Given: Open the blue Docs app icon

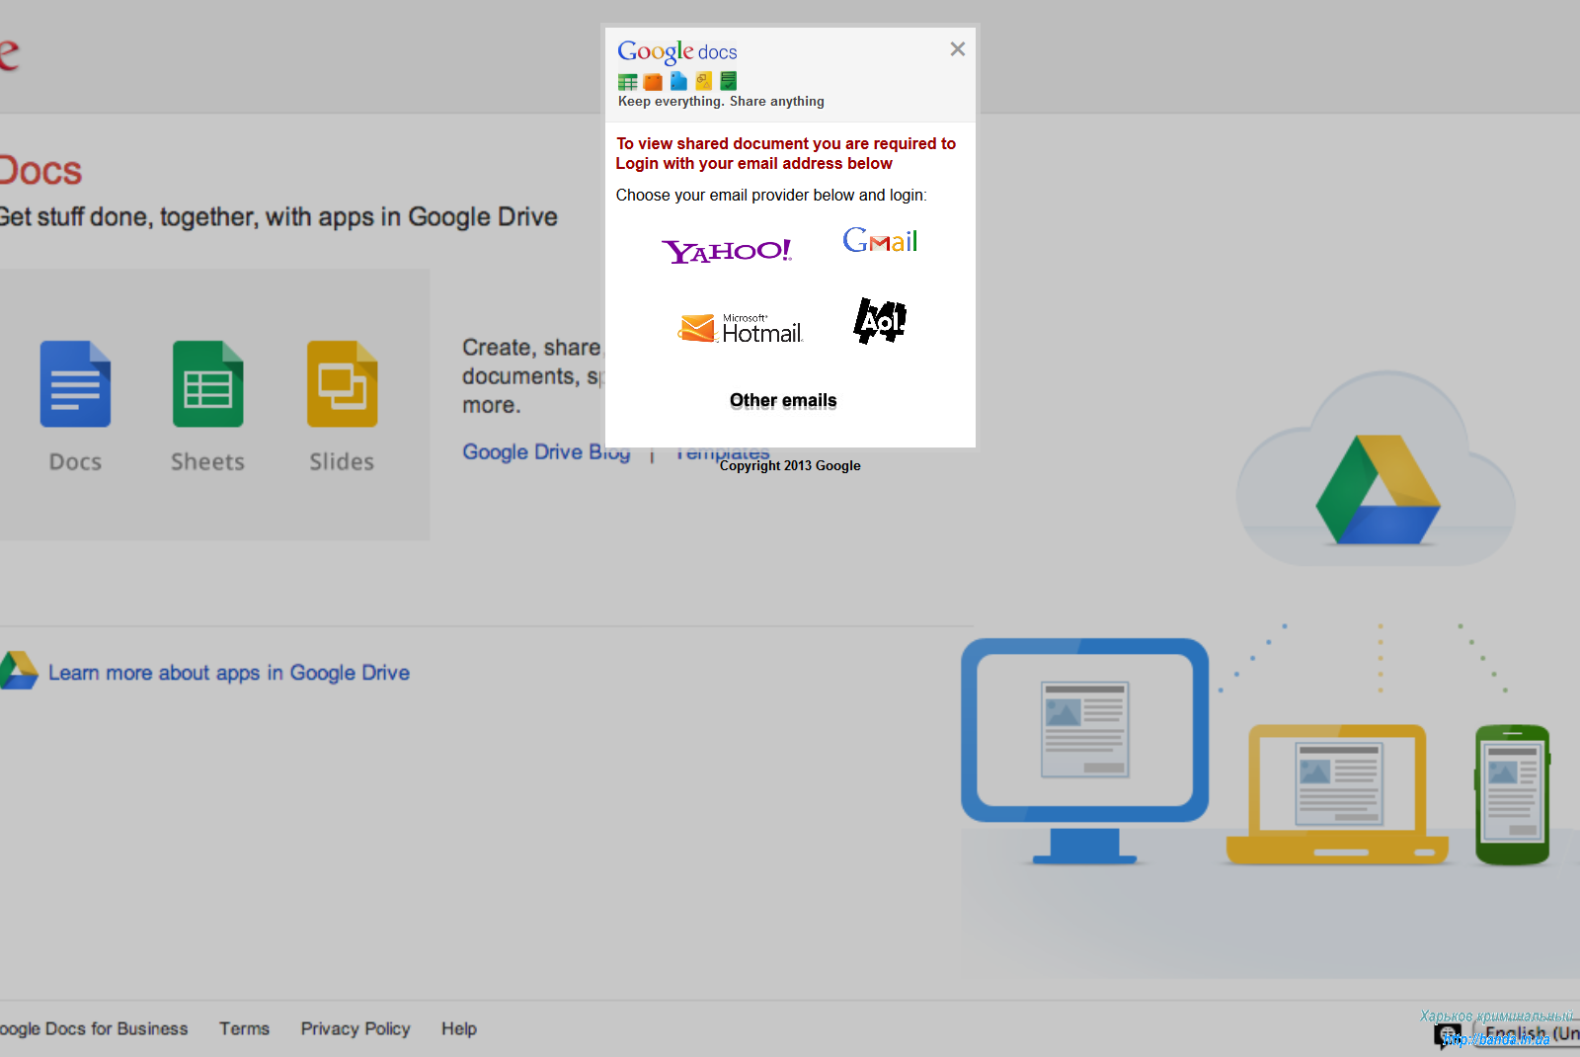Looking at the screenshot, I should coord(75,384).
